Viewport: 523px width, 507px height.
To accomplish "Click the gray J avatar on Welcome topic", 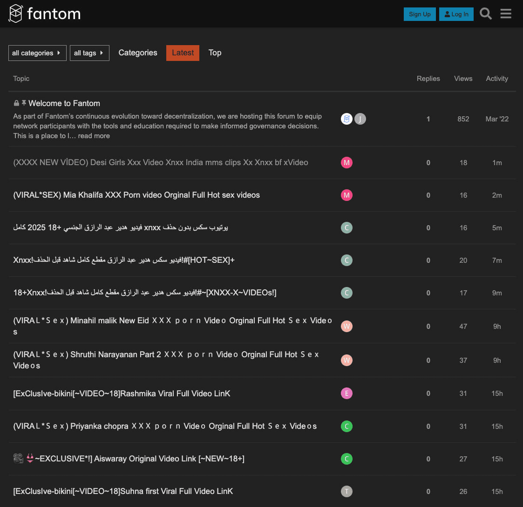I will (x=360, y=119).
